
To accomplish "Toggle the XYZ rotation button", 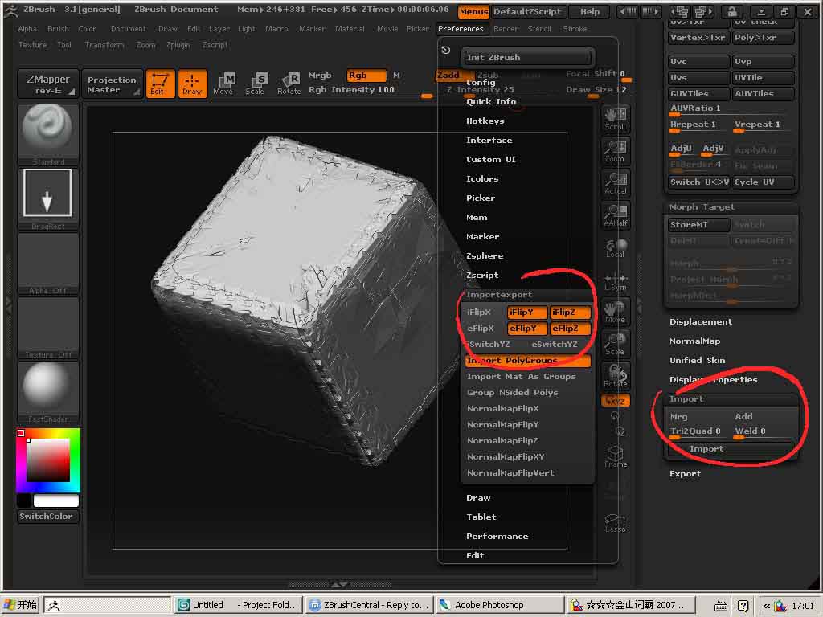I will coord(615,401).
